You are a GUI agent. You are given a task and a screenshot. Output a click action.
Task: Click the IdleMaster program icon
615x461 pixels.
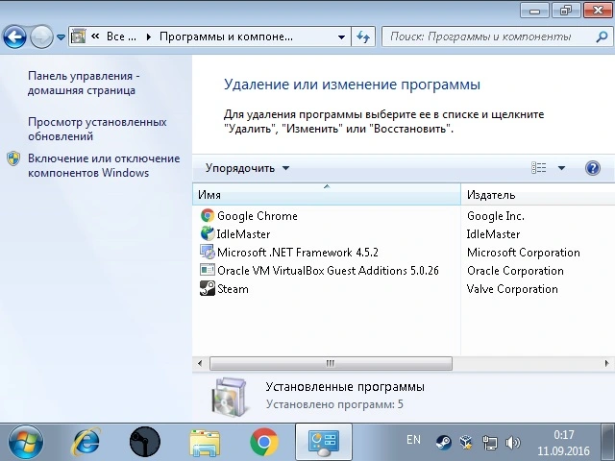click(x=208, y=233)
